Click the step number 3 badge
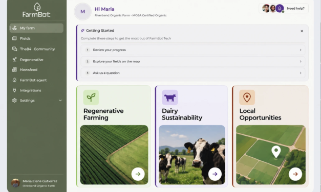 pyautogui.click(x=88, y=73)
